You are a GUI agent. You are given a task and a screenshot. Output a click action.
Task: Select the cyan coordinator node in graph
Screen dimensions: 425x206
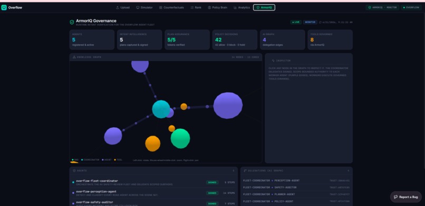(x=161, y=109)
